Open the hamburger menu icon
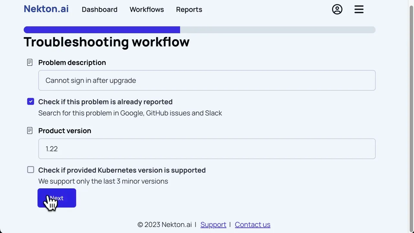 (x=359, y=9)
